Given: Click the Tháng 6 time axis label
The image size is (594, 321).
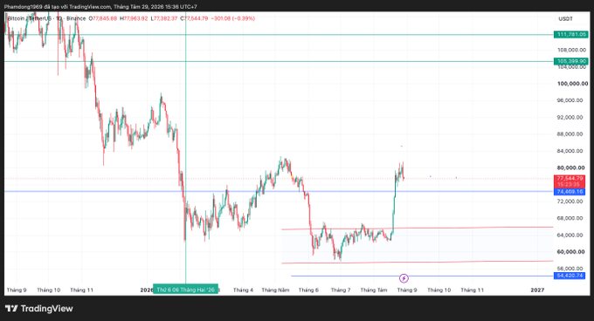Looking at the screenshot, I should (308, 290).
